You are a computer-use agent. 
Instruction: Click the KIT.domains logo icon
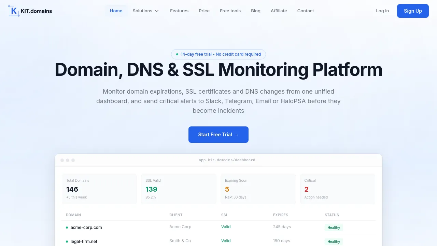(x=14, y=11)
